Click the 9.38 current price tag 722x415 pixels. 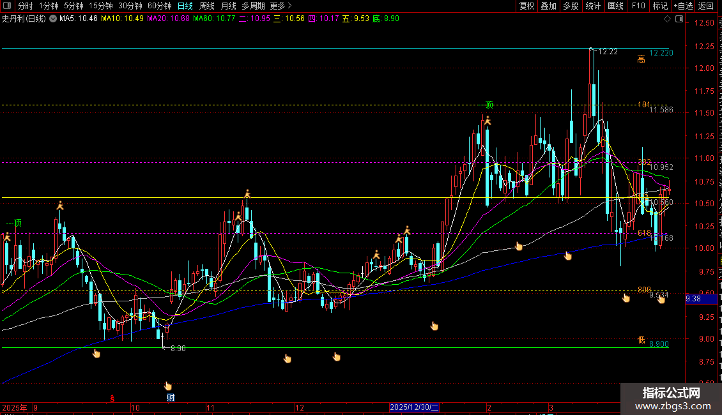coord(702,299)
